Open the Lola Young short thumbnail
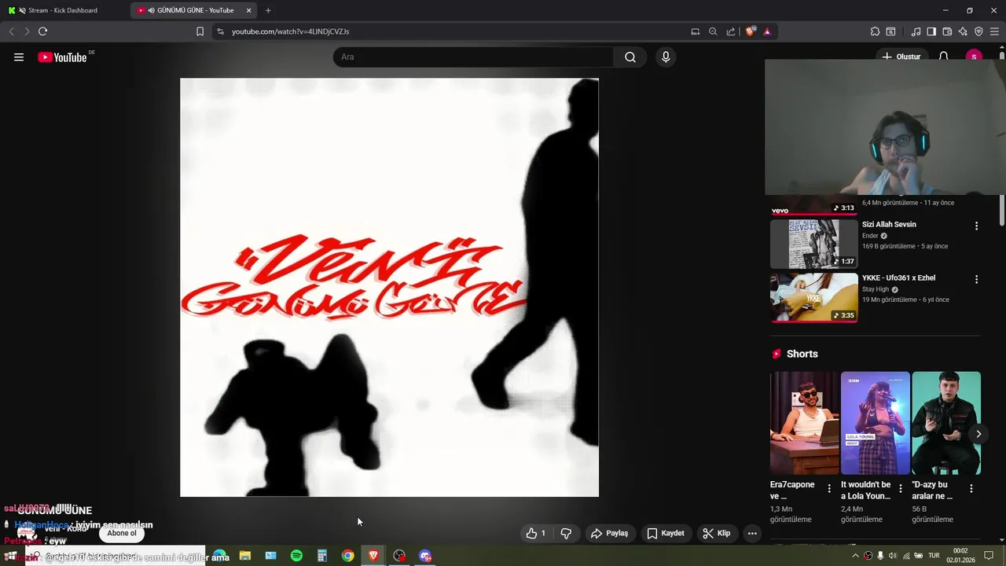The height and width of the screenshot is (566, 1006). coord(875,423)
